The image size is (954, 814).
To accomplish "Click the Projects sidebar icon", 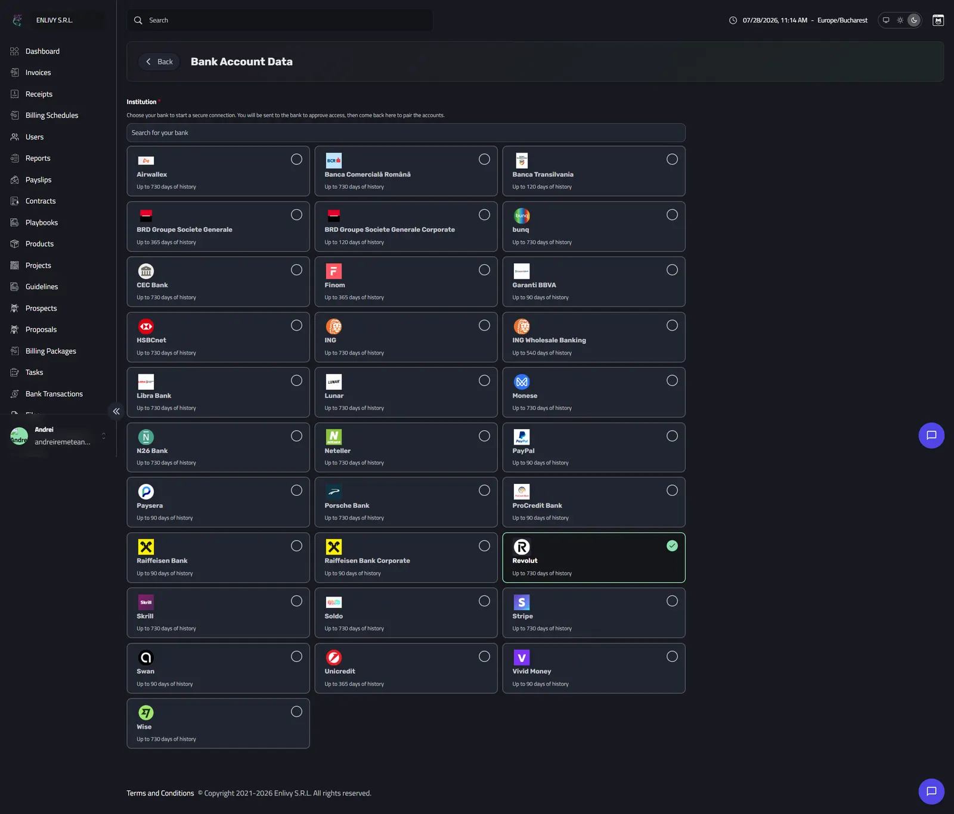I will [15, 265].
